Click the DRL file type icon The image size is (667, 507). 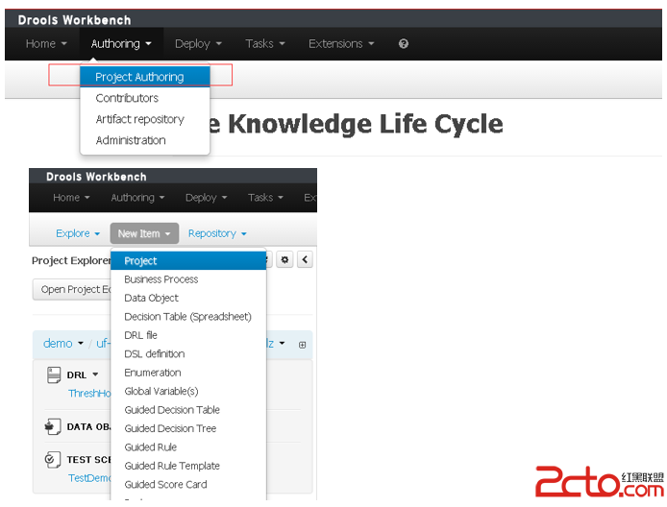(x=54, y=375)
